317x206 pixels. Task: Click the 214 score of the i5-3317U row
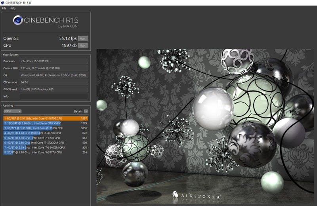(x=85, y=152)
